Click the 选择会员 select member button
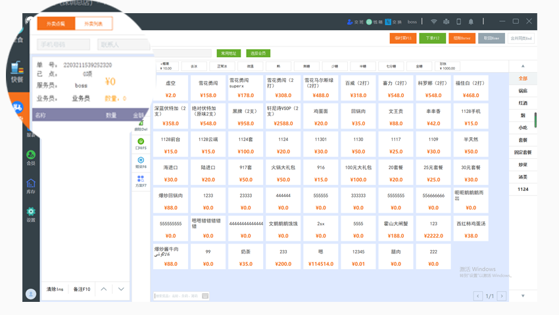Screen dimensions: 559x315 [258, 53]
